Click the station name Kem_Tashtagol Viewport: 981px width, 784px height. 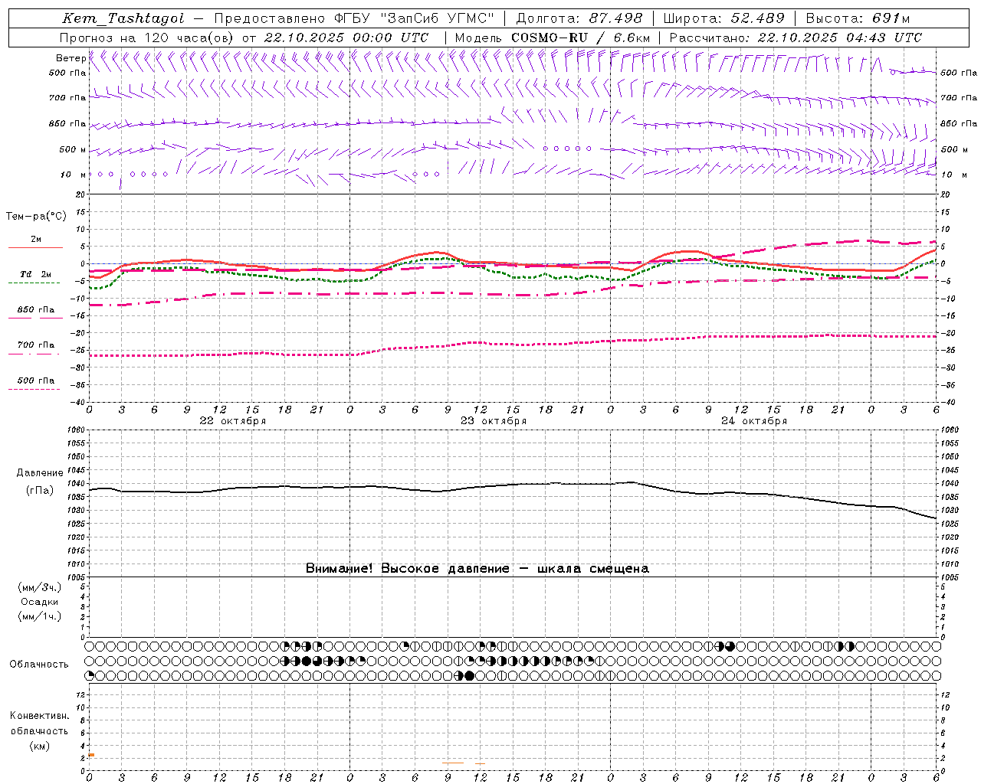coord(123,19)
